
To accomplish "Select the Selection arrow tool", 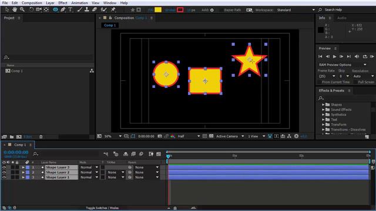I will 7,9.
